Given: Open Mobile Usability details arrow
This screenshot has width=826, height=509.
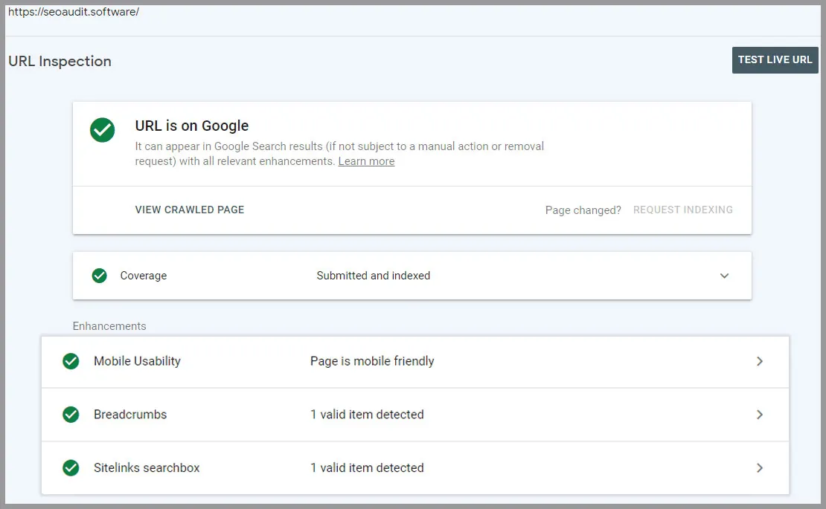Looking at the screenshot, I should (x=760, y=361).
